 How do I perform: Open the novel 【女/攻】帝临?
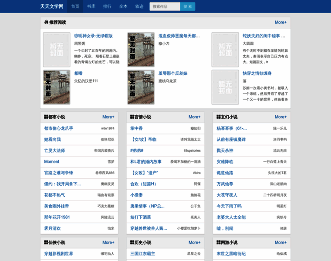(x=143, y=140)
